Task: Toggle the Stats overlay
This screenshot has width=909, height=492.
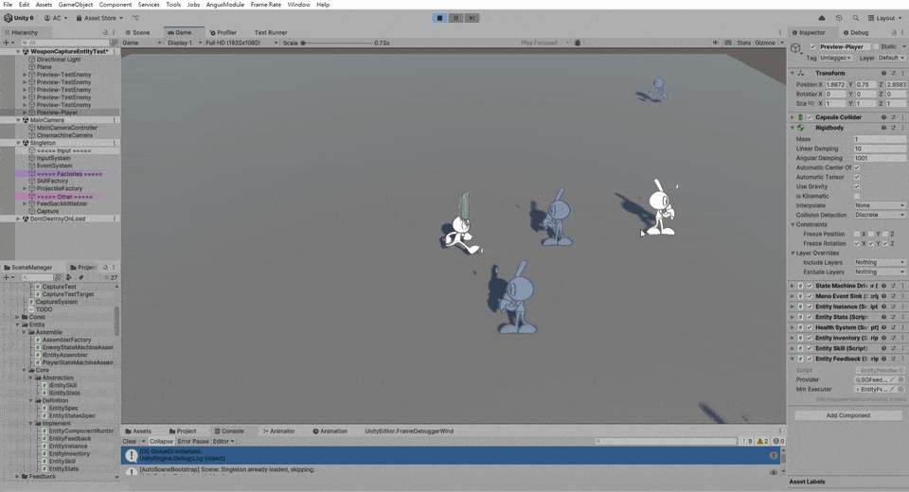Action: point(743,43)
